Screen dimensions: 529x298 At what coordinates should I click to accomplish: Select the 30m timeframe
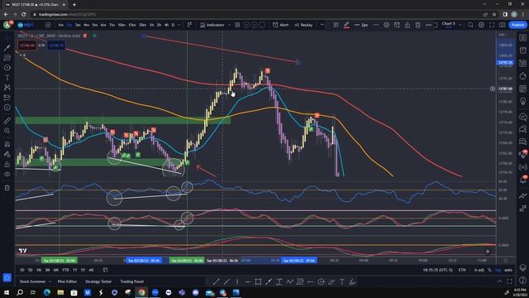pyautogui.click(x=143, y=25)
